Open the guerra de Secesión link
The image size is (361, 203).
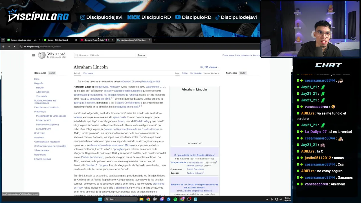(x=84, y=103)
